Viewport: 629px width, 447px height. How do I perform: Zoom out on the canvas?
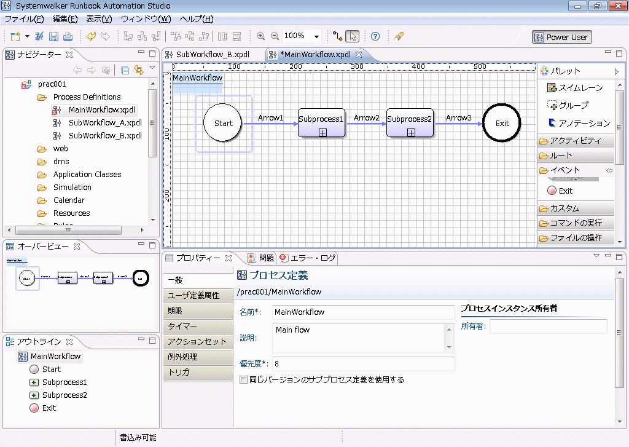coord(275,36)
